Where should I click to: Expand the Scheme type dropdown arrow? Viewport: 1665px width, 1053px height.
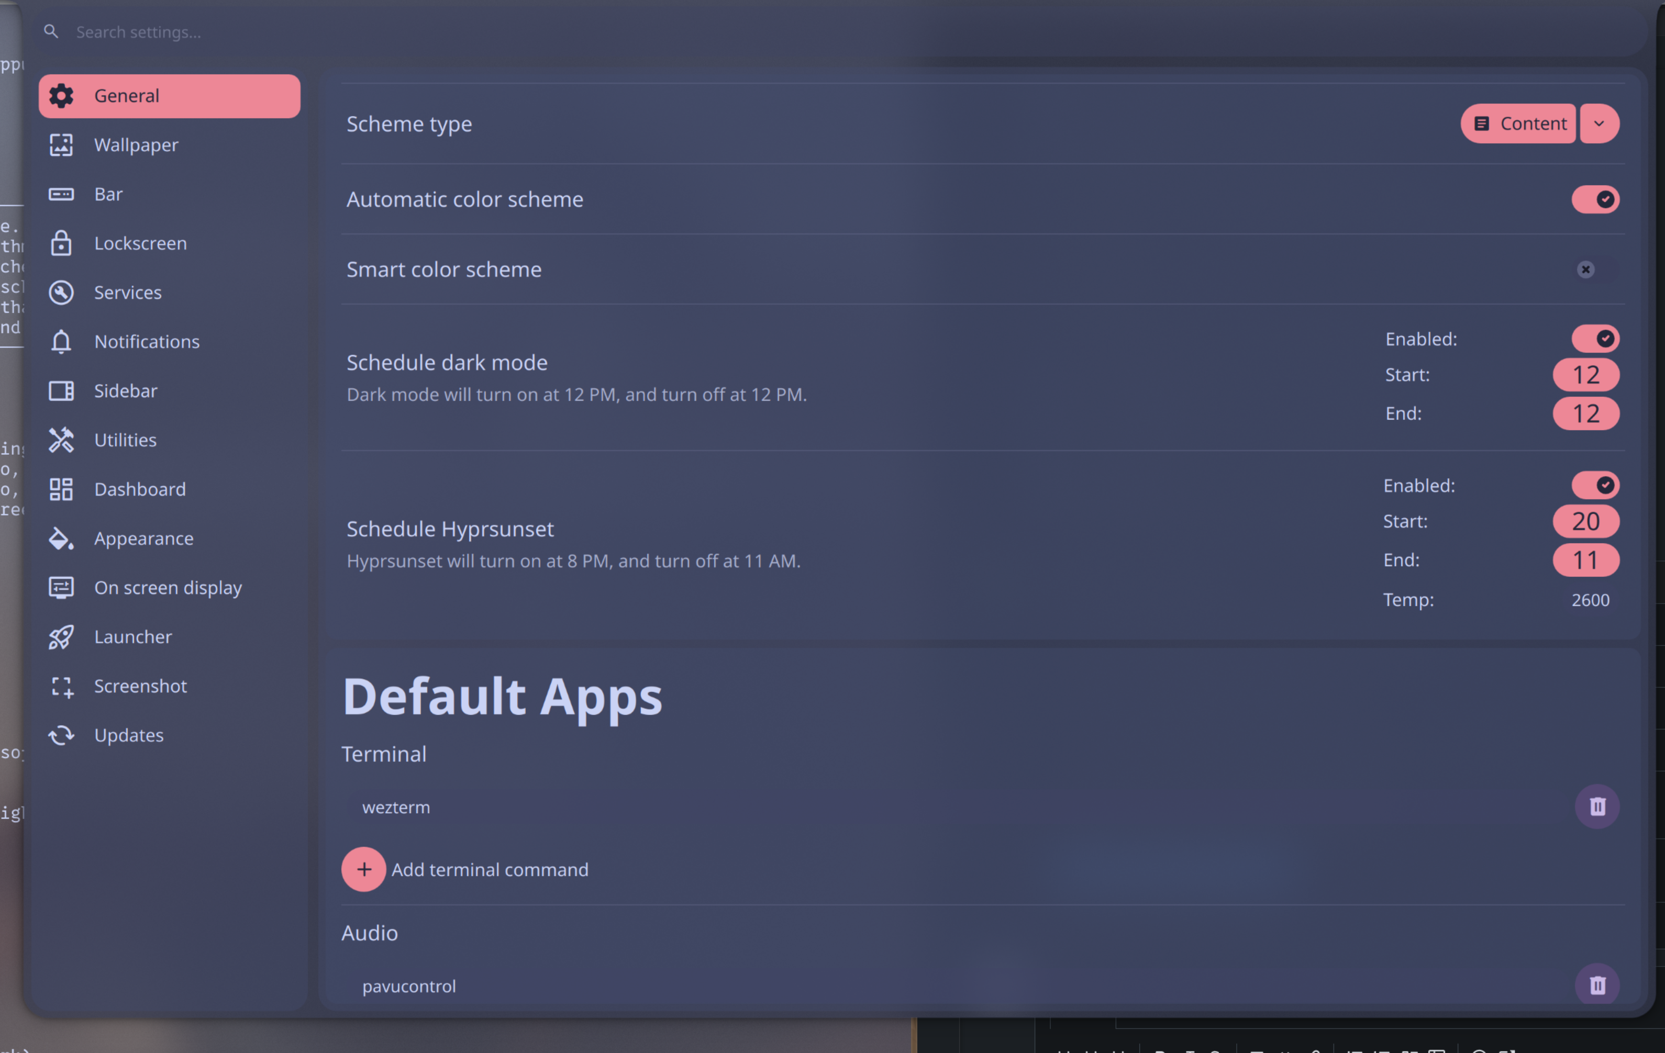[x=1600, y=124]
